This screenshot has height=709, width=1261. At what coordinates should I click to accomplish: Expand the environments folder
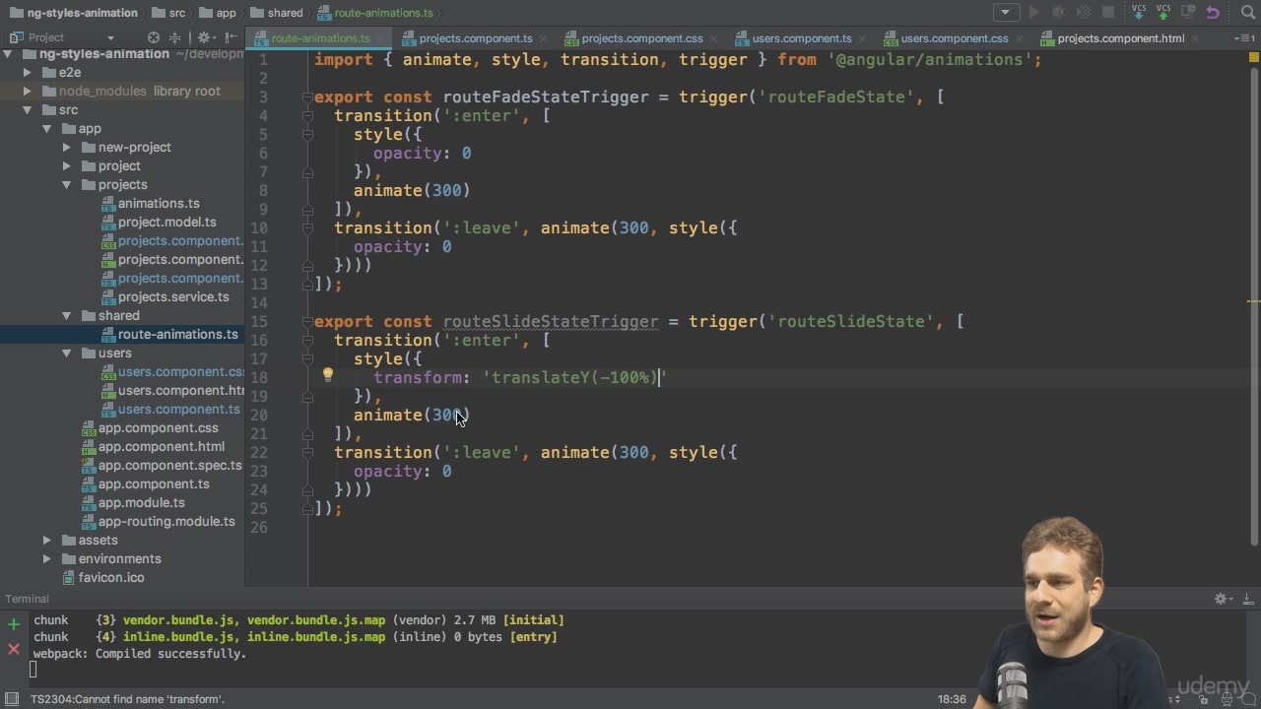point(47,558)
